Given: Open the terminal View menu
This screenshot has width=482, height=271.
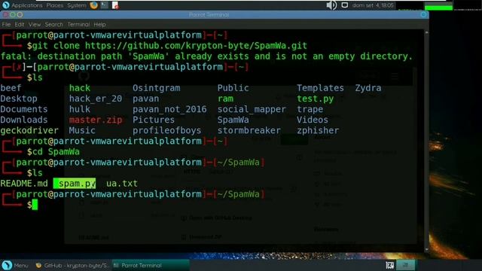Looking at the screenshot, I should coord(35,24).
